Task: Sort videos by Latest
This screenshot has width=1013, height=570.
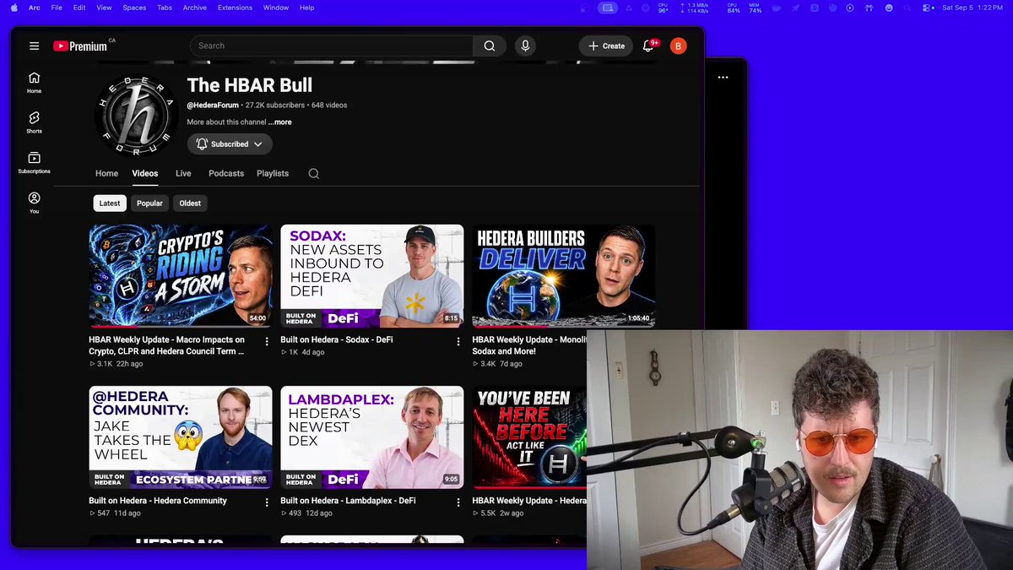Action: pos(110,204)
